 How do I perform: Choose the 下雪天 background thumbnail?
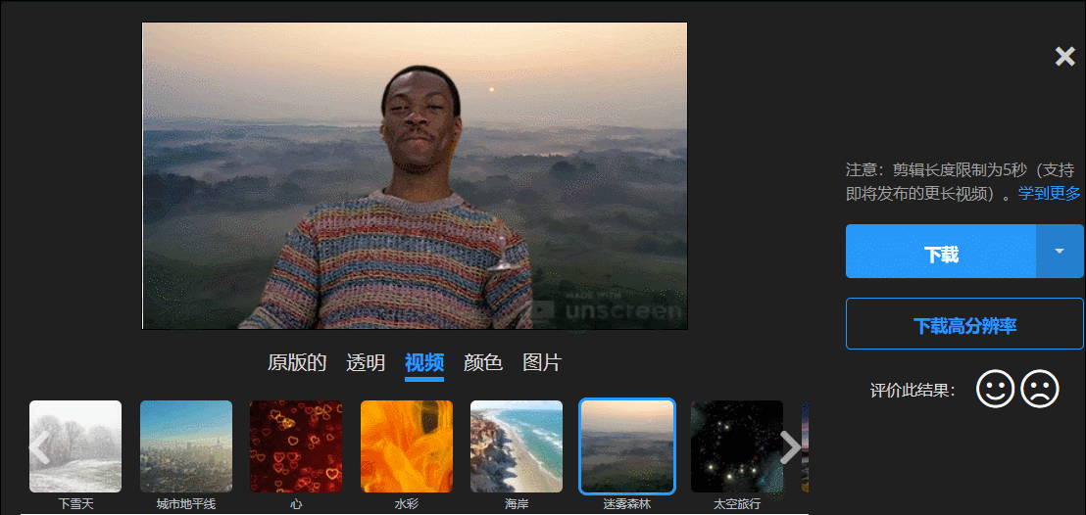click(x=75, y=446)
